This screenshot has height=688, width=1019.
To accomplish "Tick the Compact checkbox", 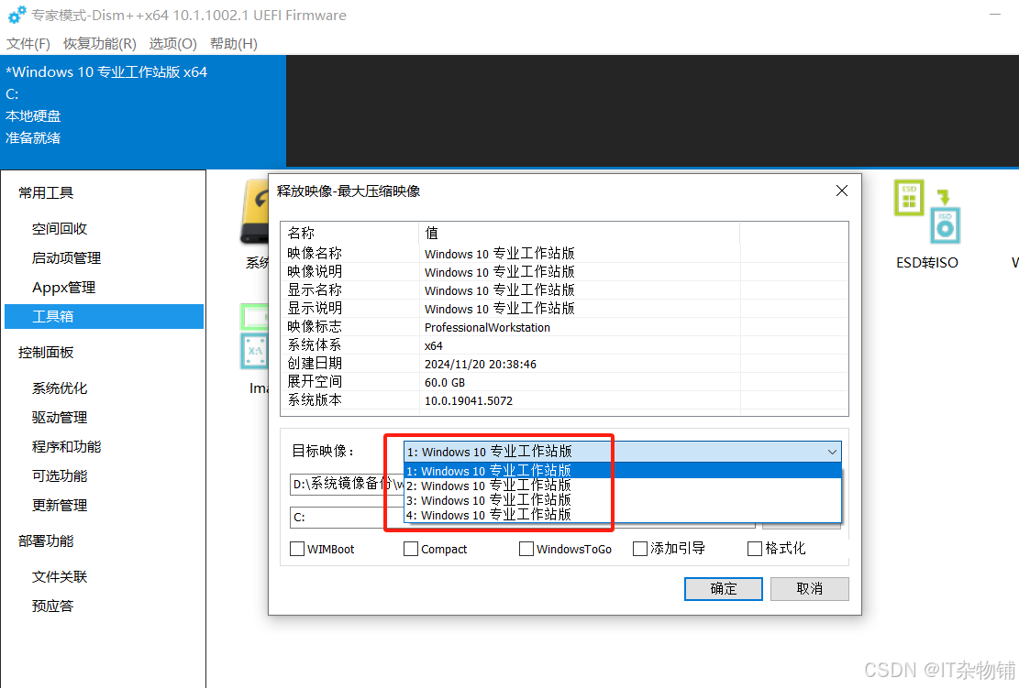I will click(411, 549).
